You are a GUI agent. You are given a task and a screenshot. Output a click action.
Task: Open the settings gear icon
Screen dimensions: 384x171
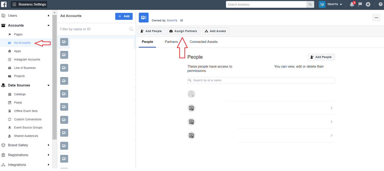click(x=368, y=4)
